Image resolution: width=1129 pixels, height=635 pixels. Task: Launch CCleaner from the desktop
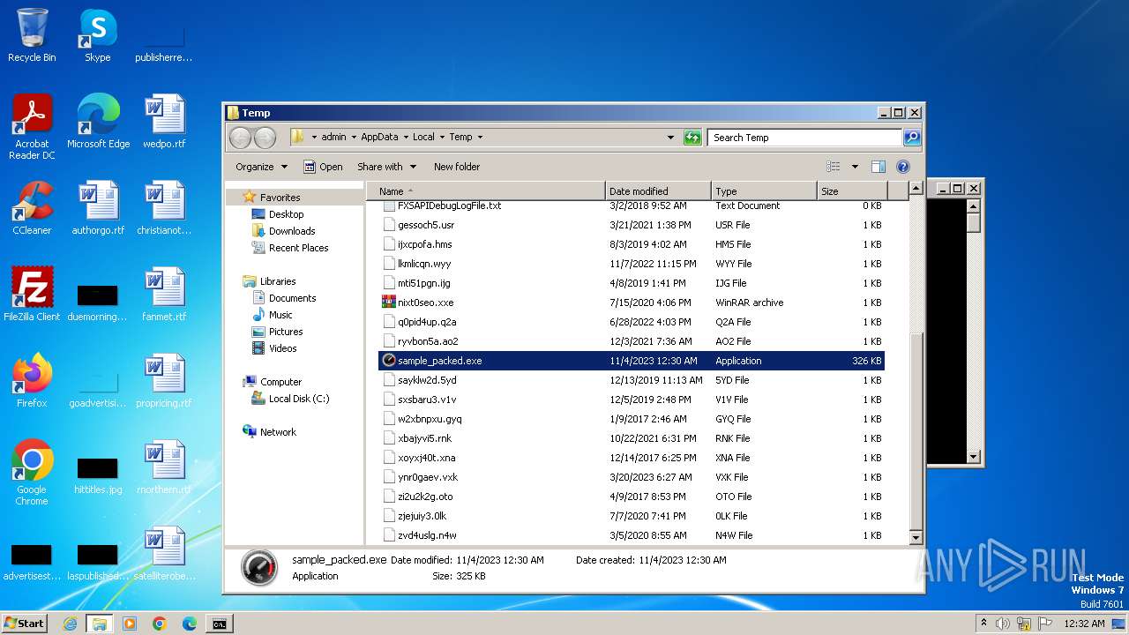tap(32, 208)
